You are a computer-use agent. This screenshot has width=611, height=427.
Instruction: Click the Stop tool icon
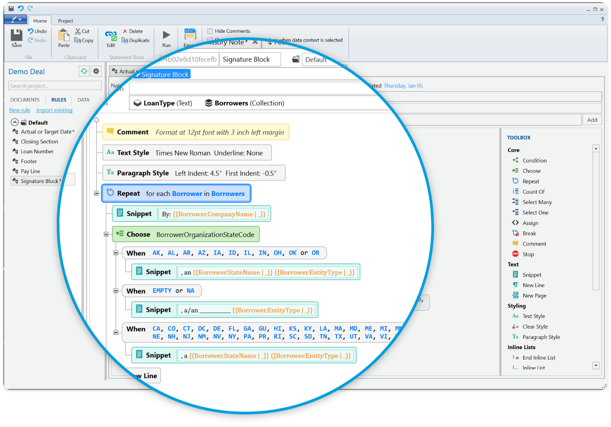pos(515,254)
